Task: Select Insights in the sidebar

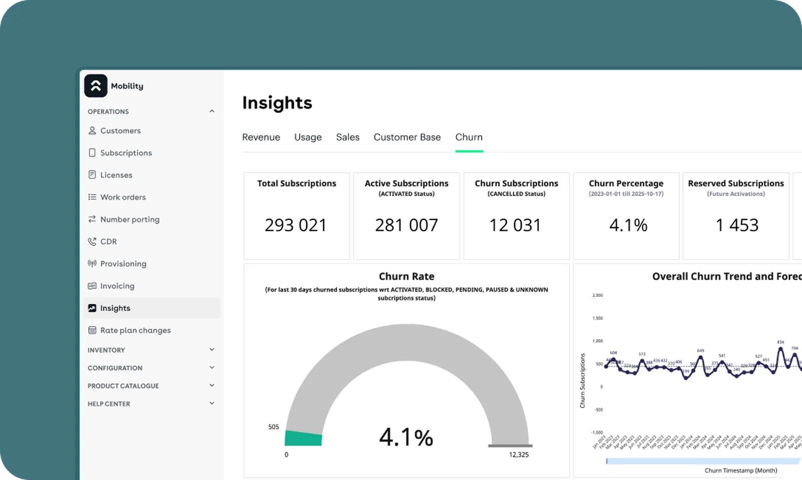Action: [x=152, y=308]
